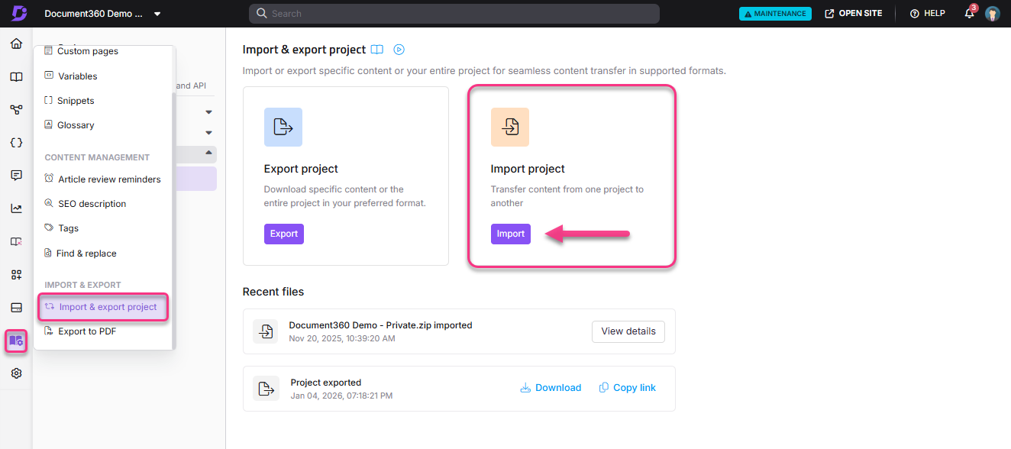Open the Settings gear at sidebar bottom

tap(16, 373)
